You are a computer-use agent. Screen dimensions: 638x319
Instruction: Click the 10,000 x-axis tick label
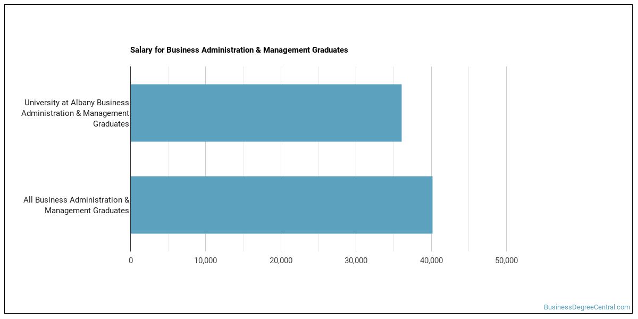(x=206, y=261)
